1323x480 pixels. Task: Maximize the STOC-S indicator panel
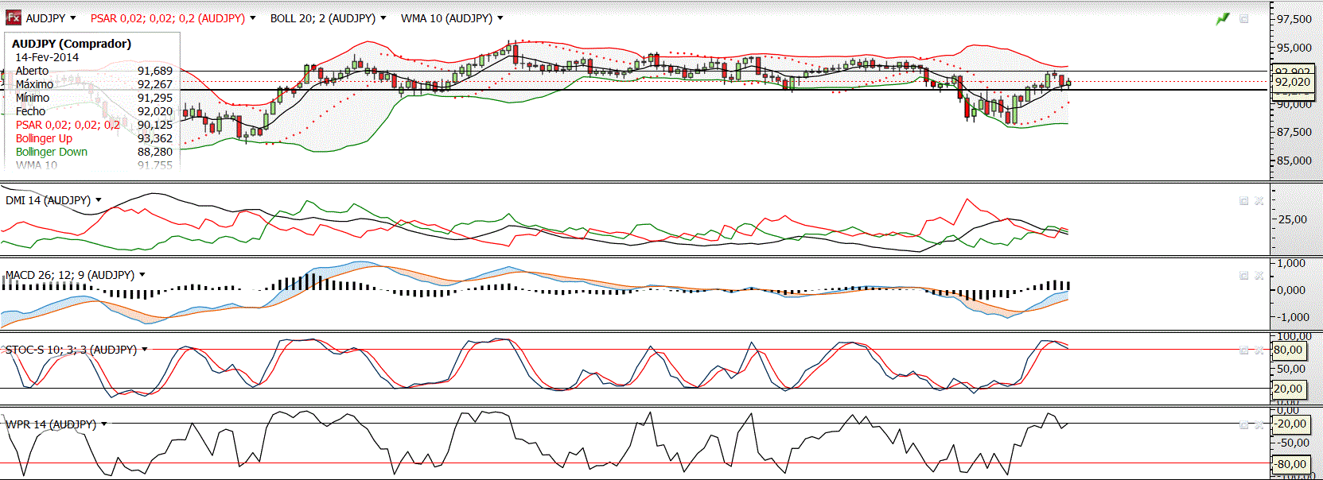tap(1244, 350)
